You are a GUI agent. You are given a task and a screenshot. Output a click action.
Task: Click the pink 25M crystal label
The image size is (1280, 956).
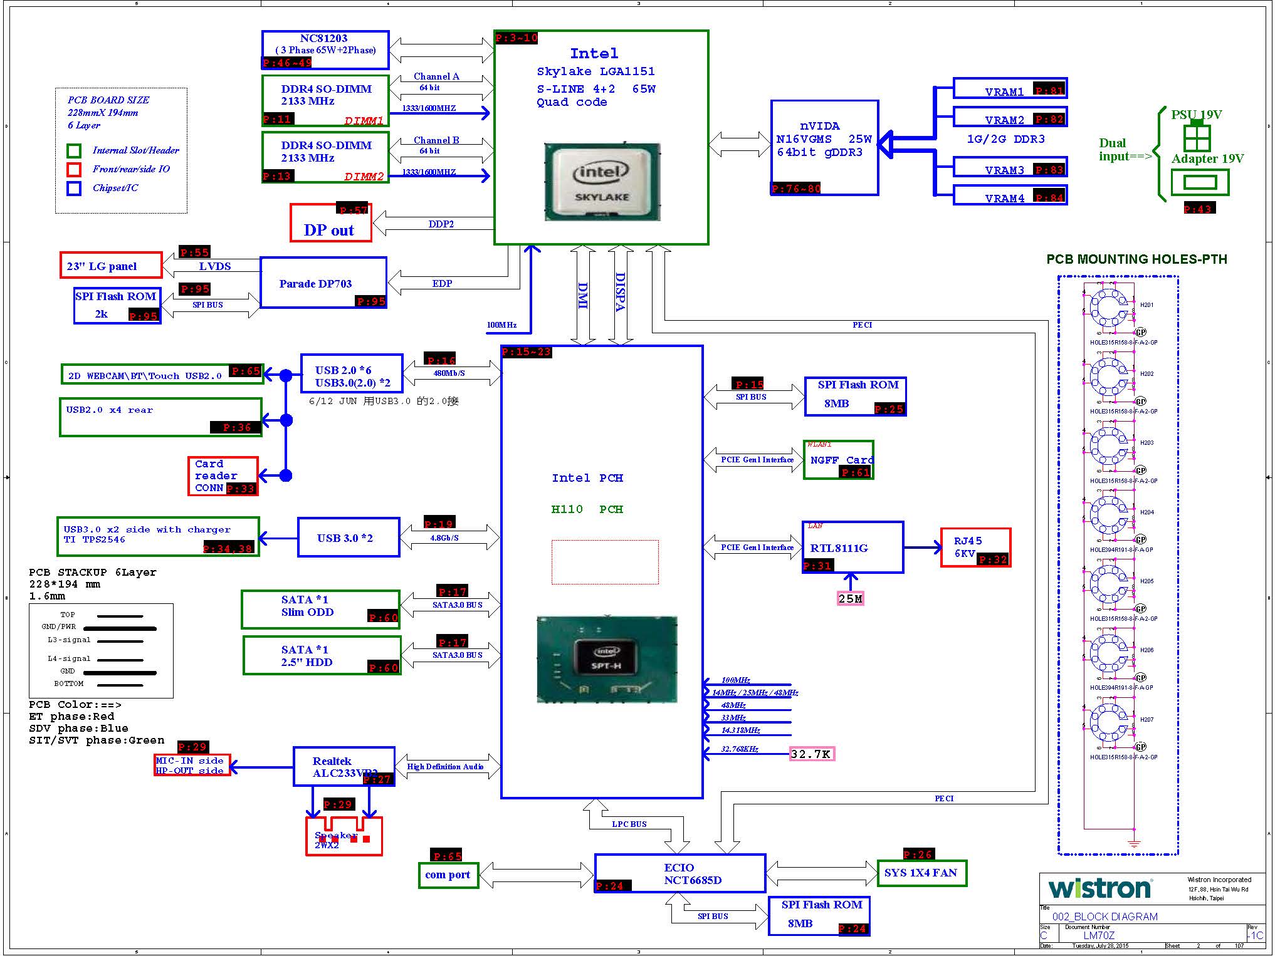pos(850,598)
